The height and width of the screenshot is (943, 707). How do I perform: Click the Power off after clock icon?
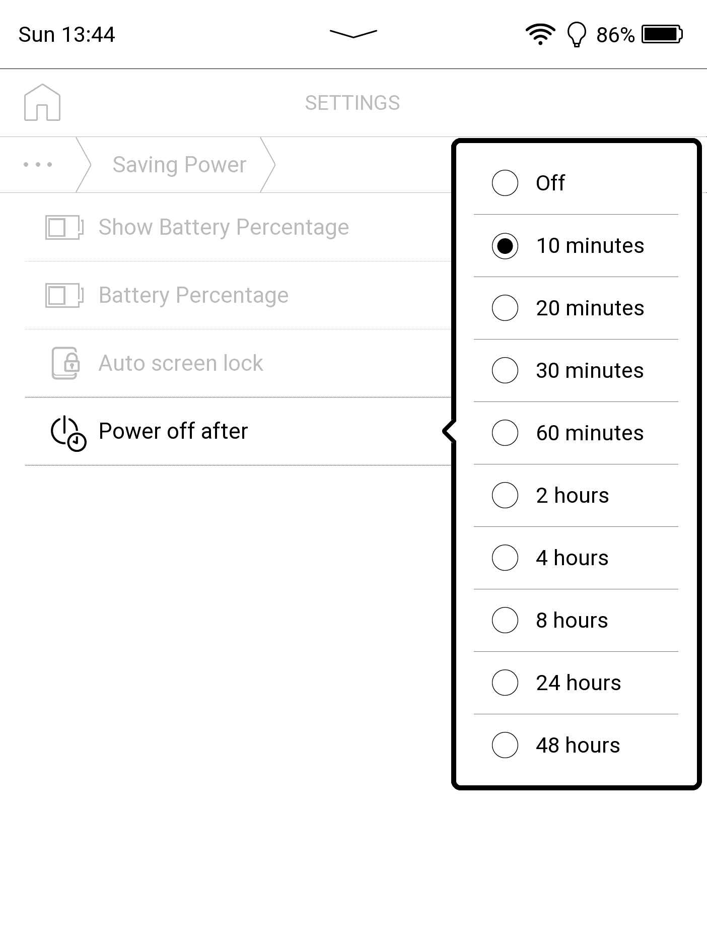point(68,432)
